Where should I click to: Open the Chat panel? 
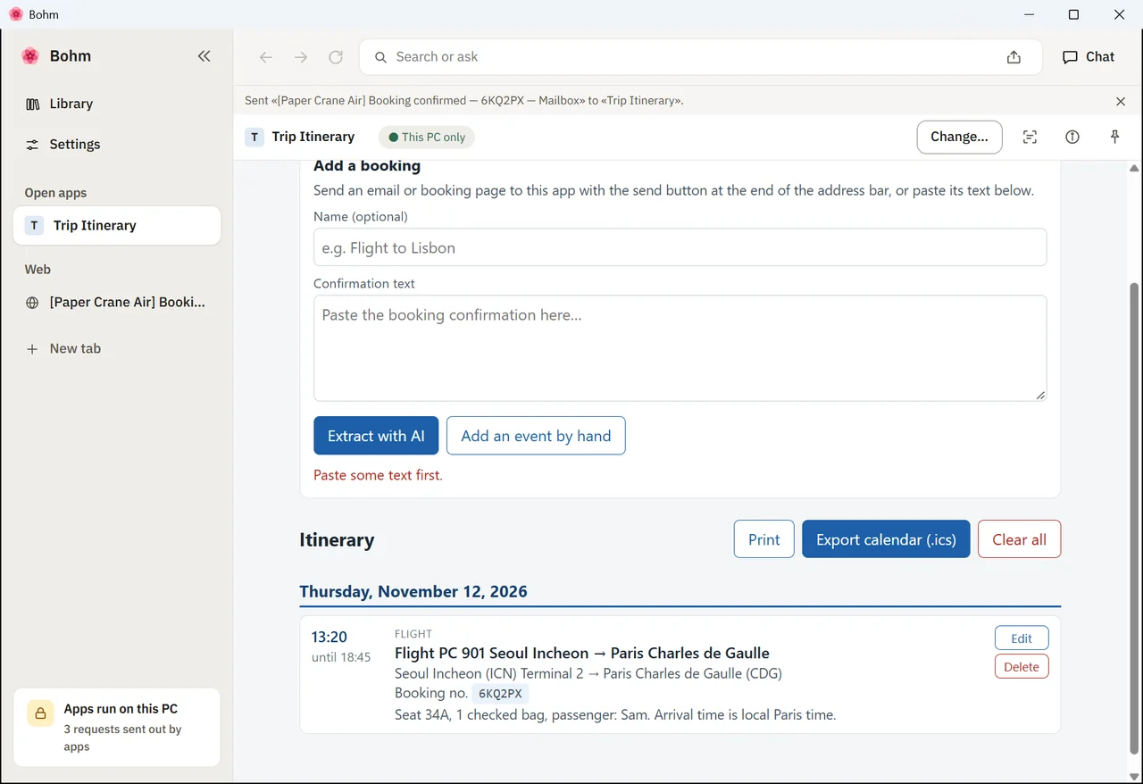[x=1089, y=56]
